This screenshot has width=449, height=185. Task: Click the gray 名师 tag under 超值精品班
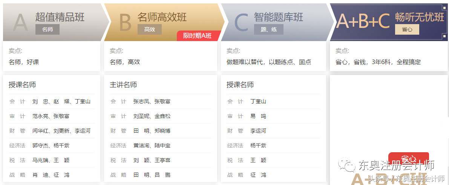coord(48,29)
